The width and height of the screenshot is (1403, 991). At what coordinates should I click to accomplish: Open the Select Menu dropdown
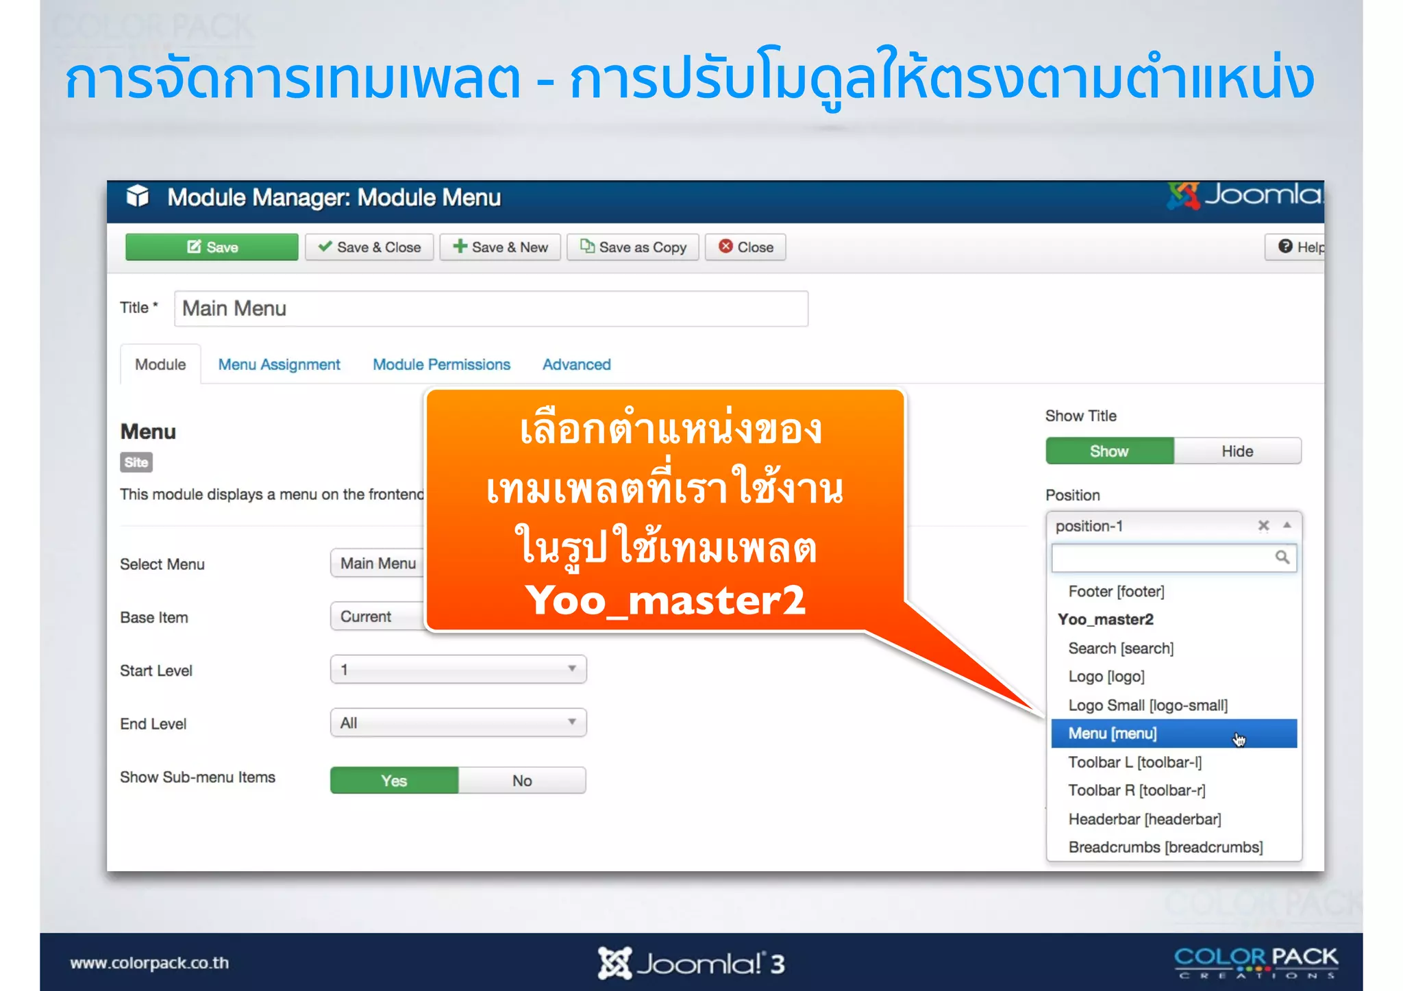point(378,564)
